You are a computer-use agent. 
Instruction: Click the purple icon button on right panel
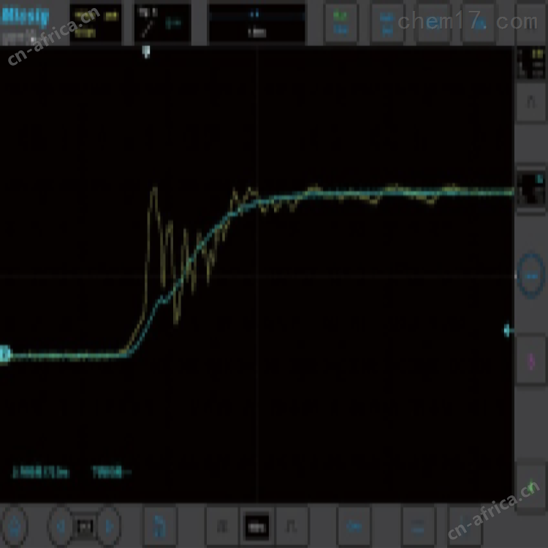click(530, 359)
